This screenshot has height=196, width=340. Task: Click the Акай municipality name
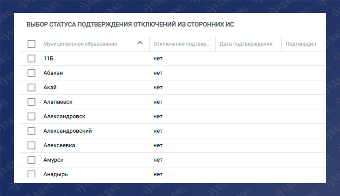tap(50, 87)
